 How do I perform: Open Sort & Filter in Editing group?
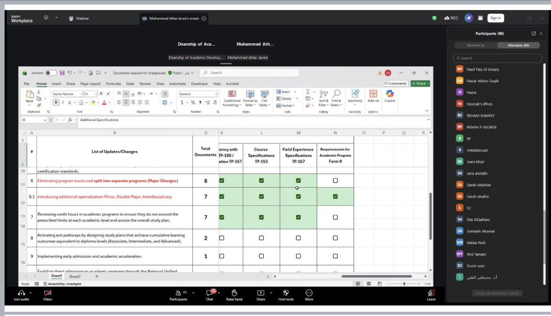323,98
